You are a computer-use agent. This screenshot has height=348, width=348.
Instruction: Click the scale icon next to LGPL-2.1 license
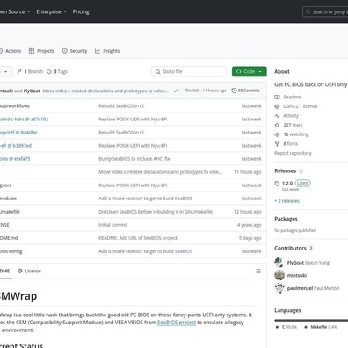click(x=277, y=106)
